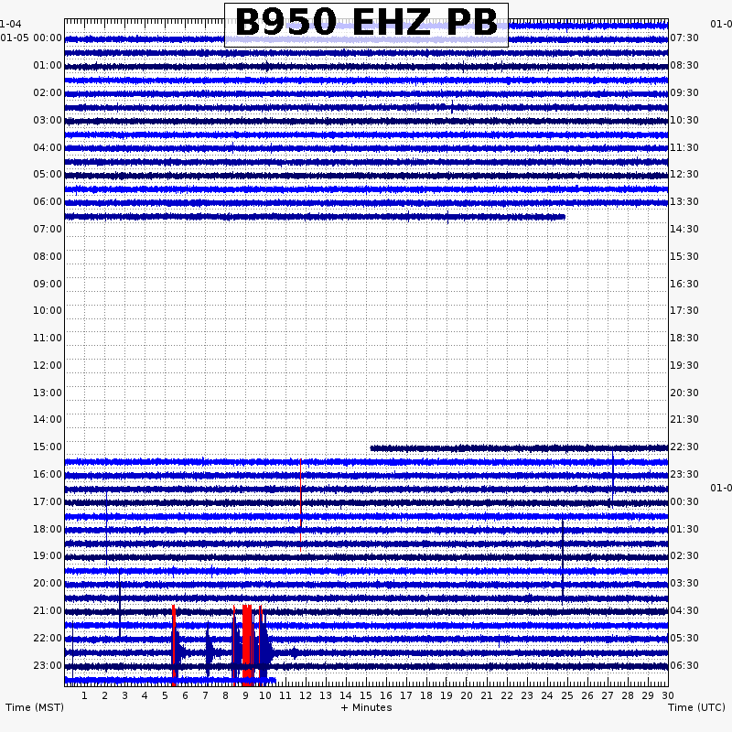Click the 20:30 UTC time label
This screenshot has width=732, height=732.
(684, 393)
